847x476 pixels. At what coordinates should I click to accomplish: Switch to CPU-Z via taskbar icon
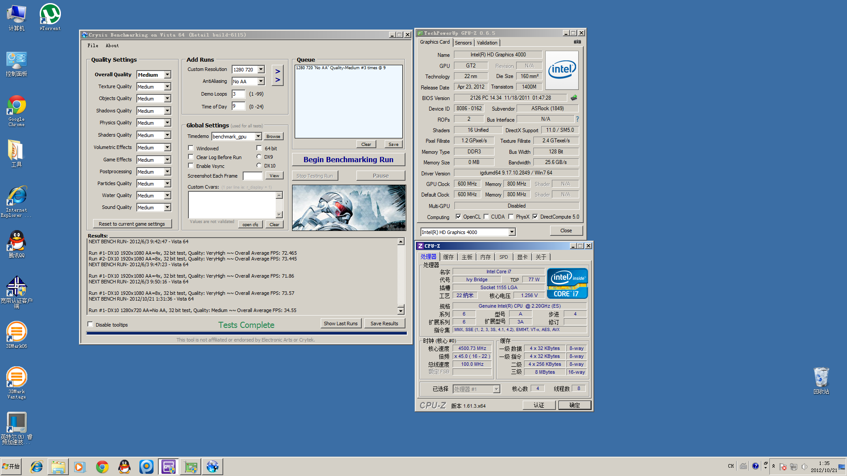coord(169,467)
